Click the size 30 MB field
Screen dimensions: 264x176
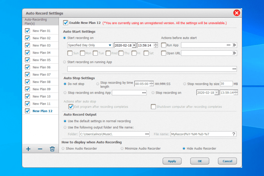click(x=226, y=84)
